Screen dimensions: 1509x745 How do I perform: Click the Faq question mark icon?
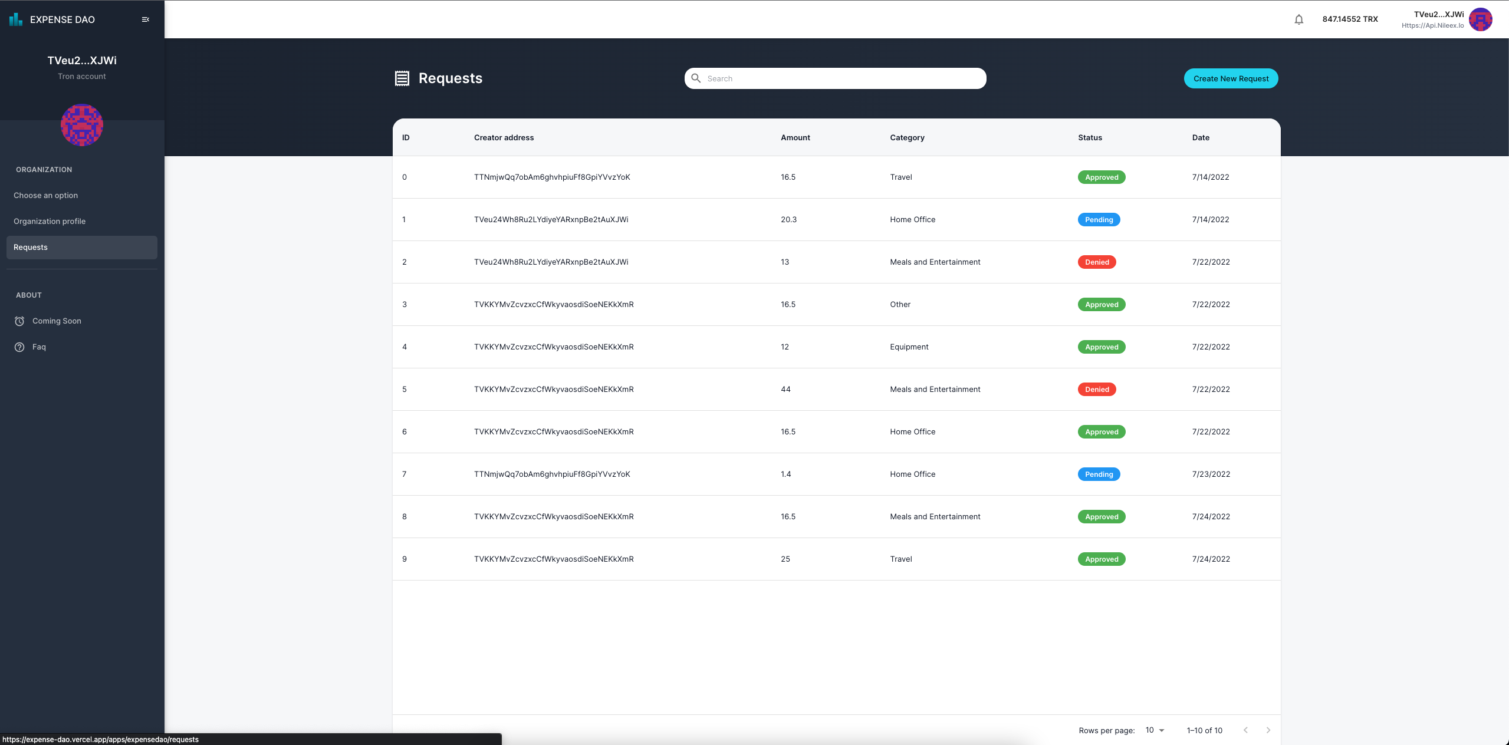click(x=19, y=347)
